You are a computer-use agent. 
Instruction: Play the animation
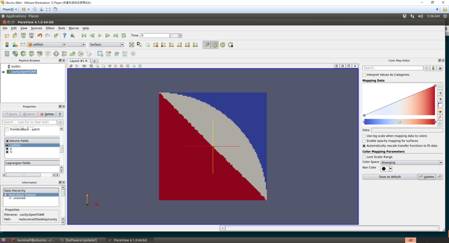[x=100, y=35]
